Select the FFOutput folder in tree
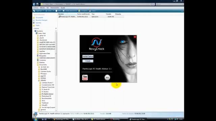The width and height of the screenshot is (216, 121). tap(44, 74)
